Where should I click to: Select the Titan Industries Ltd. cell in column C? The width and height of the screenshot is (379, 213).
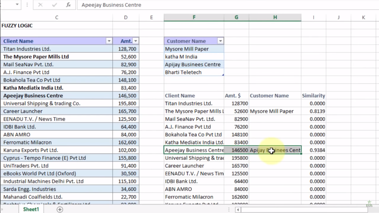[57, 49]
